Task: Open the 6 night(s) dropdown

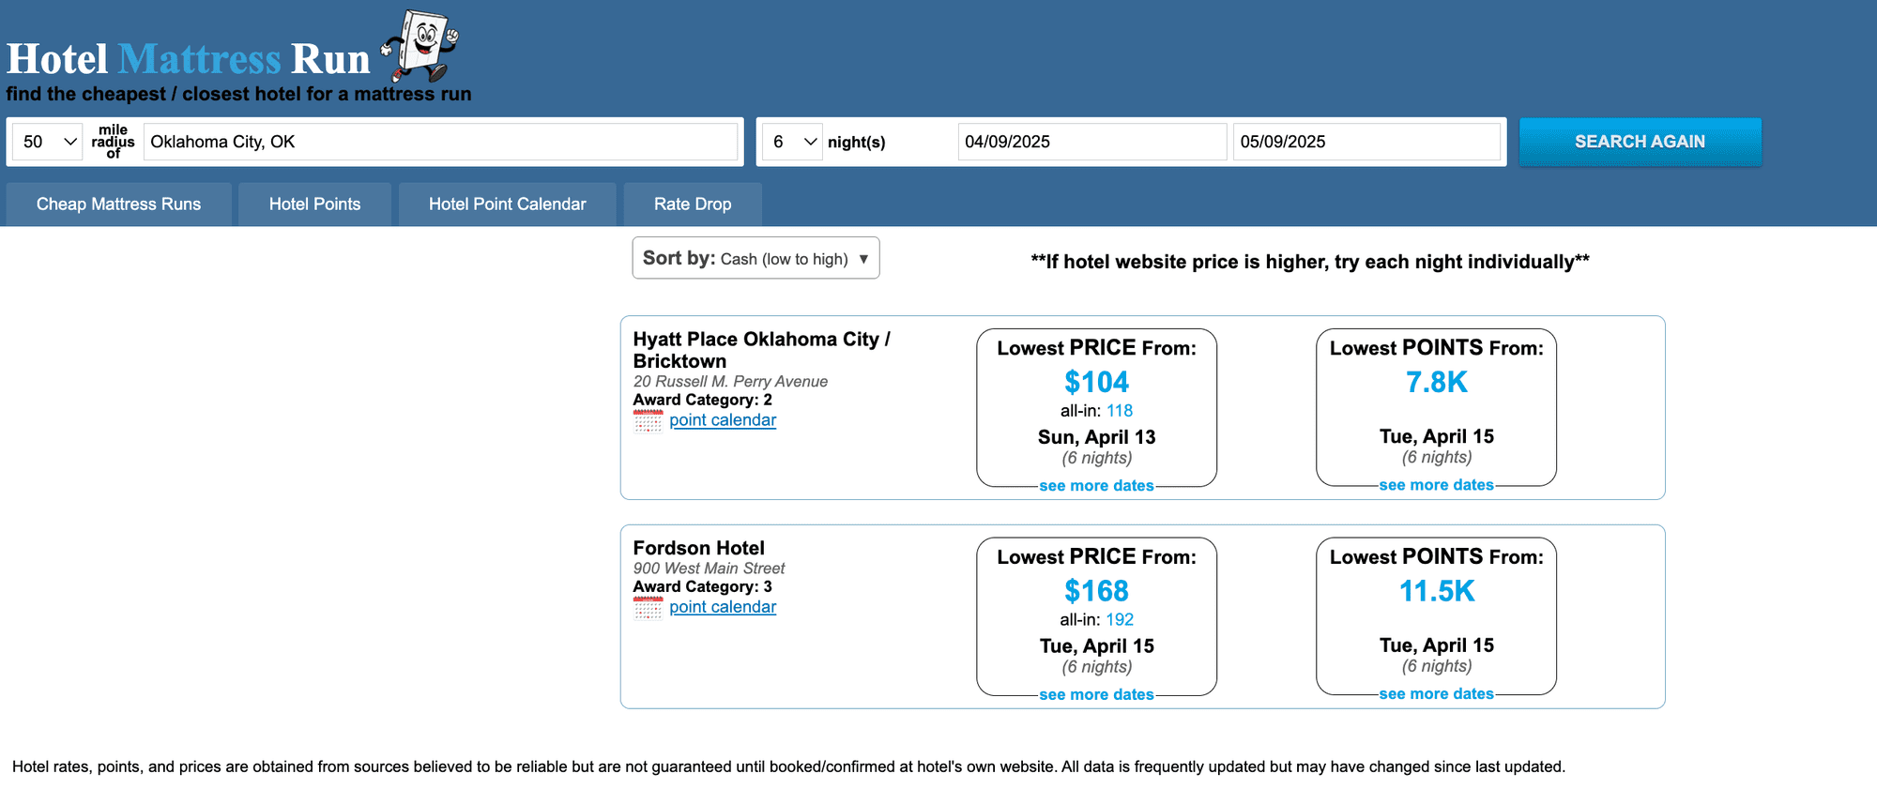Action: click(793, 142)
